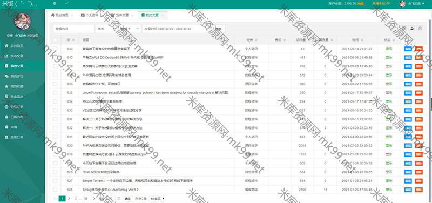Click the 显示 status of article 640
The image size is (432, 203).
[x=389, y=58]
